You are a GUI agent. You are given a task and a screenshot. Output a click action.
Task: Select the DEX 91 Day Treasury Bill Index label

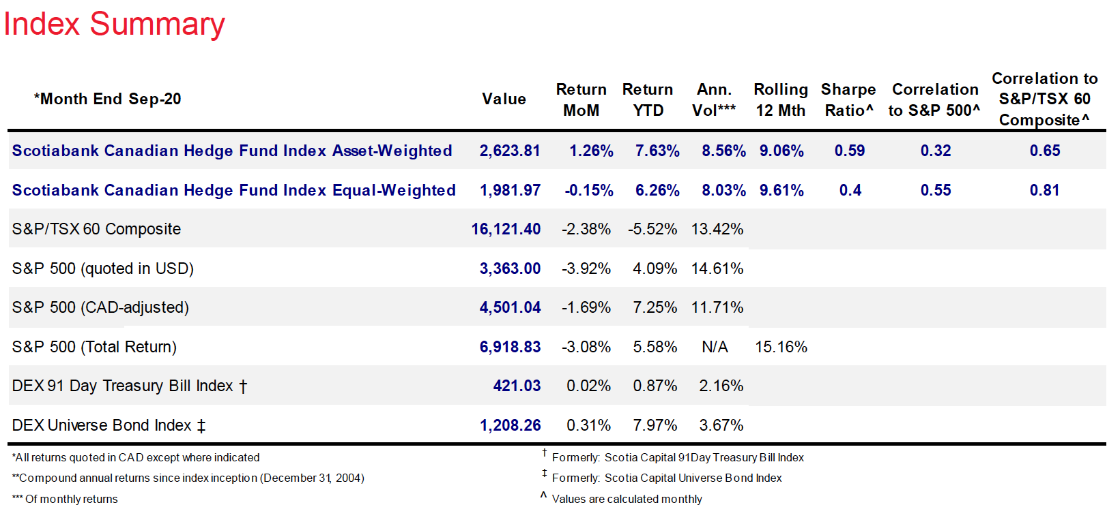129,386
